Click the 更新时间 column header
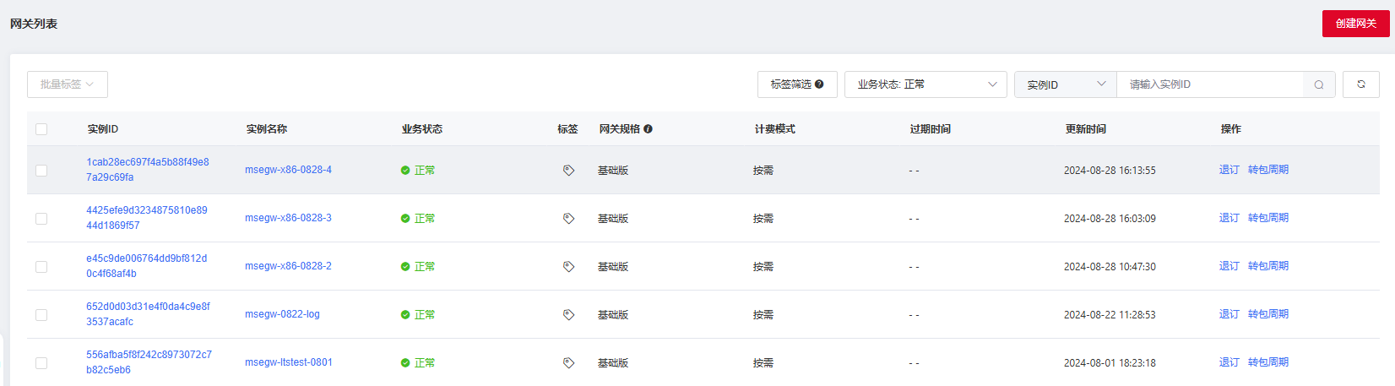1395x386 pixels. click(x=1086, y=129)
